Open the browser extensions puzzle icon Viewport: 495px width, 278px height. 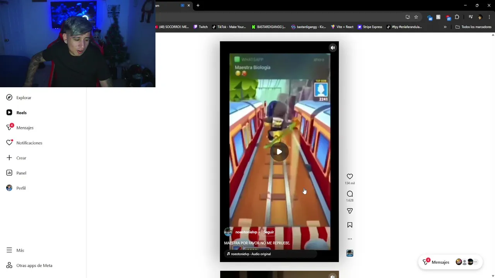tap(457, 17)
